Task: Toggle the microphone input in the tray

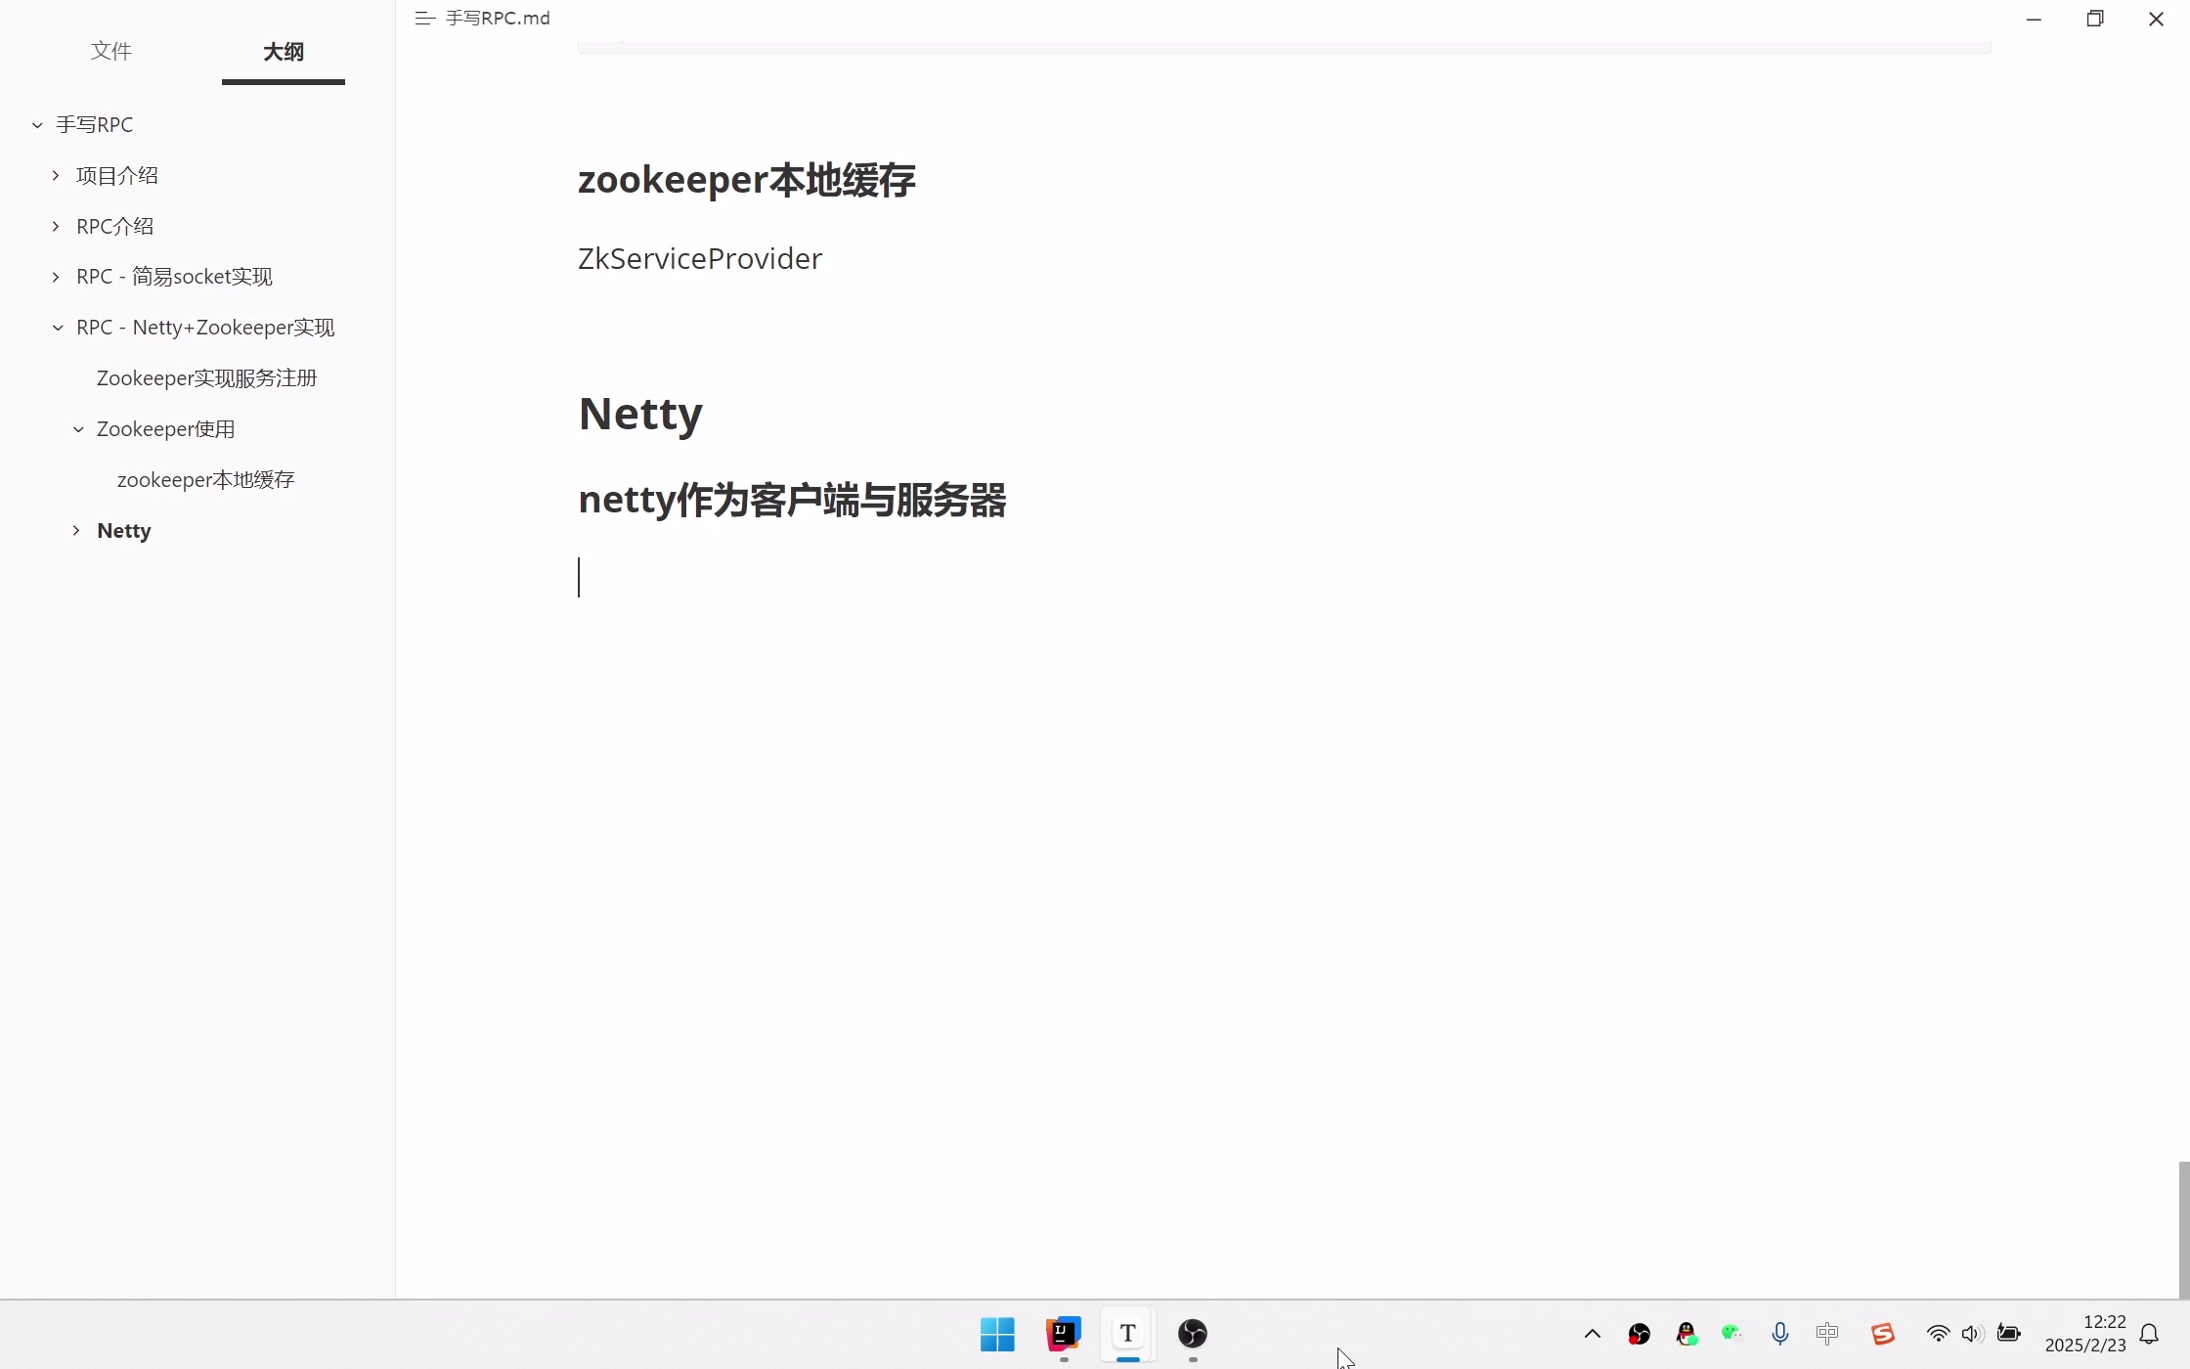Action: [x=1779, y=1333]
